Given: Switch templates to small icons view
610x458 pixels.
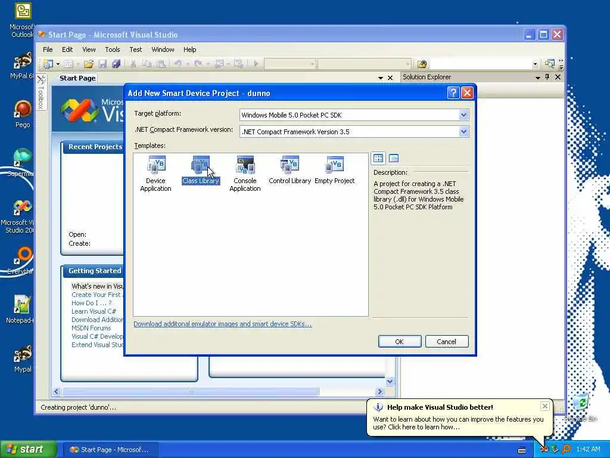Looking at the screenshot, I should [394, 158].
